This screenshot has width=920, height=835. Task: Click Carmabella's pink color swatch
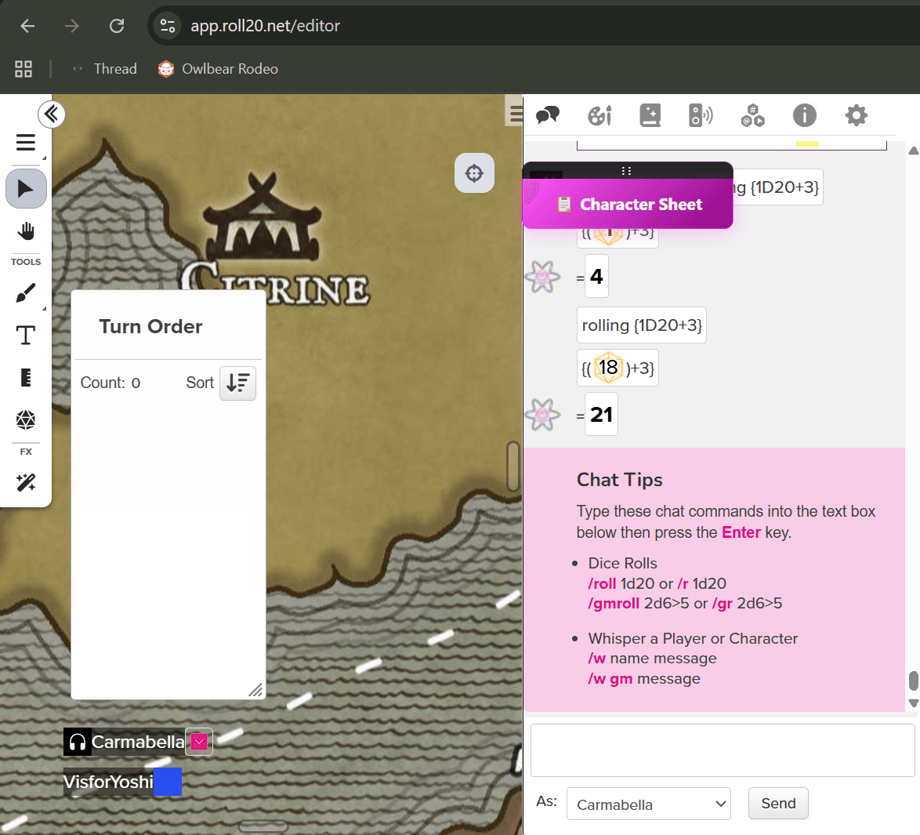point(199,742)
